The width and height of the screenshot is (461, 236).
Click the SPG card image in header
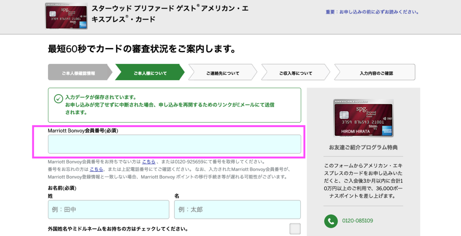66,16
